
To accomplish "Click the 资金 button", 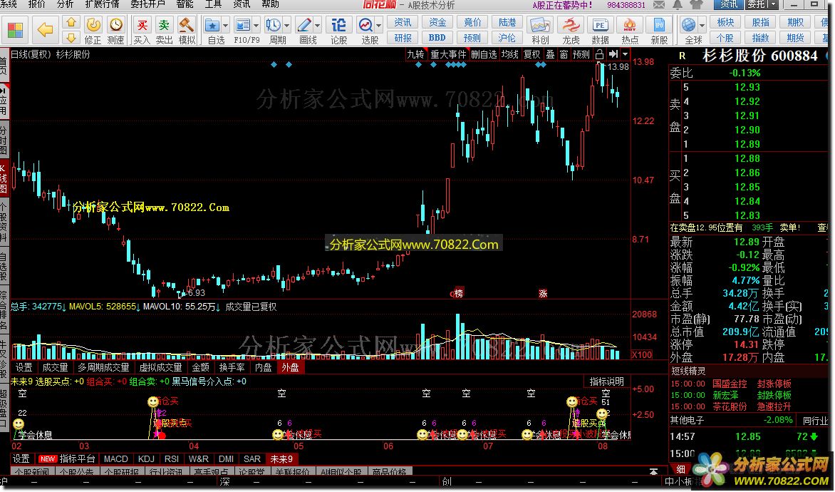I will [437, 22].
